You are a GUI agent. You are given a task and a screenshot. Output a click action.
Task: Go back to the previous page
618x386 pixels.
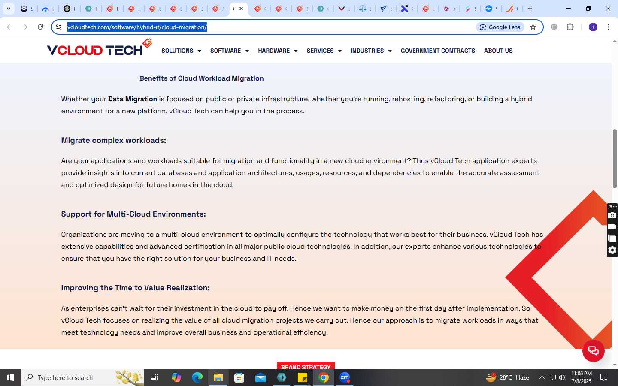tap(9, 27)
